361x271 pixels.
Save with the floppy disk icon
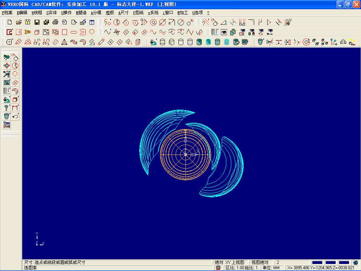(x=37, y=22)
